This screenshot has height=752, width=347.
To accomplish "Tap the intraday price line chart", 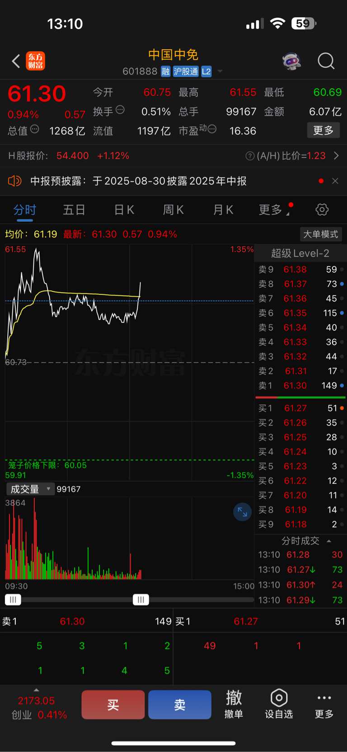I will click(130, 362).
